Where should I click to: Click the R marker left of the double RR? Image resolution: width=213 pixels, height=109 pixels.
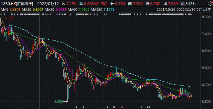click(x=107, y=107)
